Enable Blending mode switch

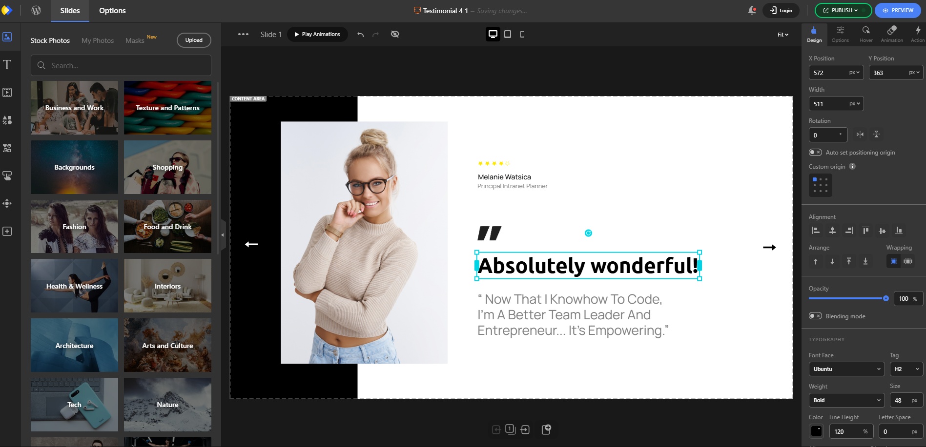(x=815, y=316)
